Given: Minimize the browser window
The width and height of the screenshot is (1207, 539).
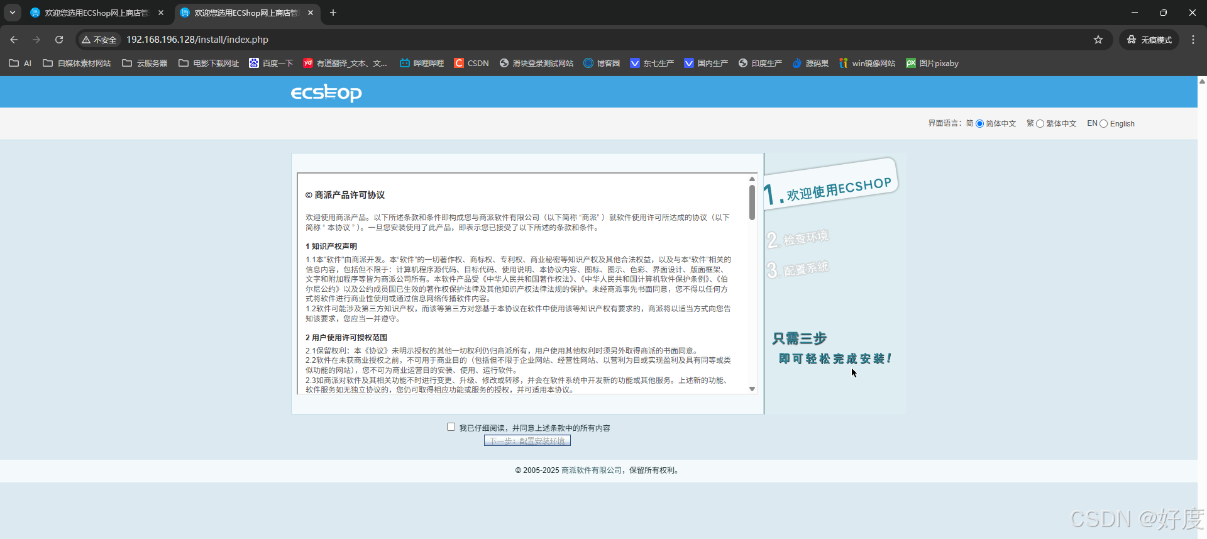Looking at the screenshot, I should coord(1135,13).
